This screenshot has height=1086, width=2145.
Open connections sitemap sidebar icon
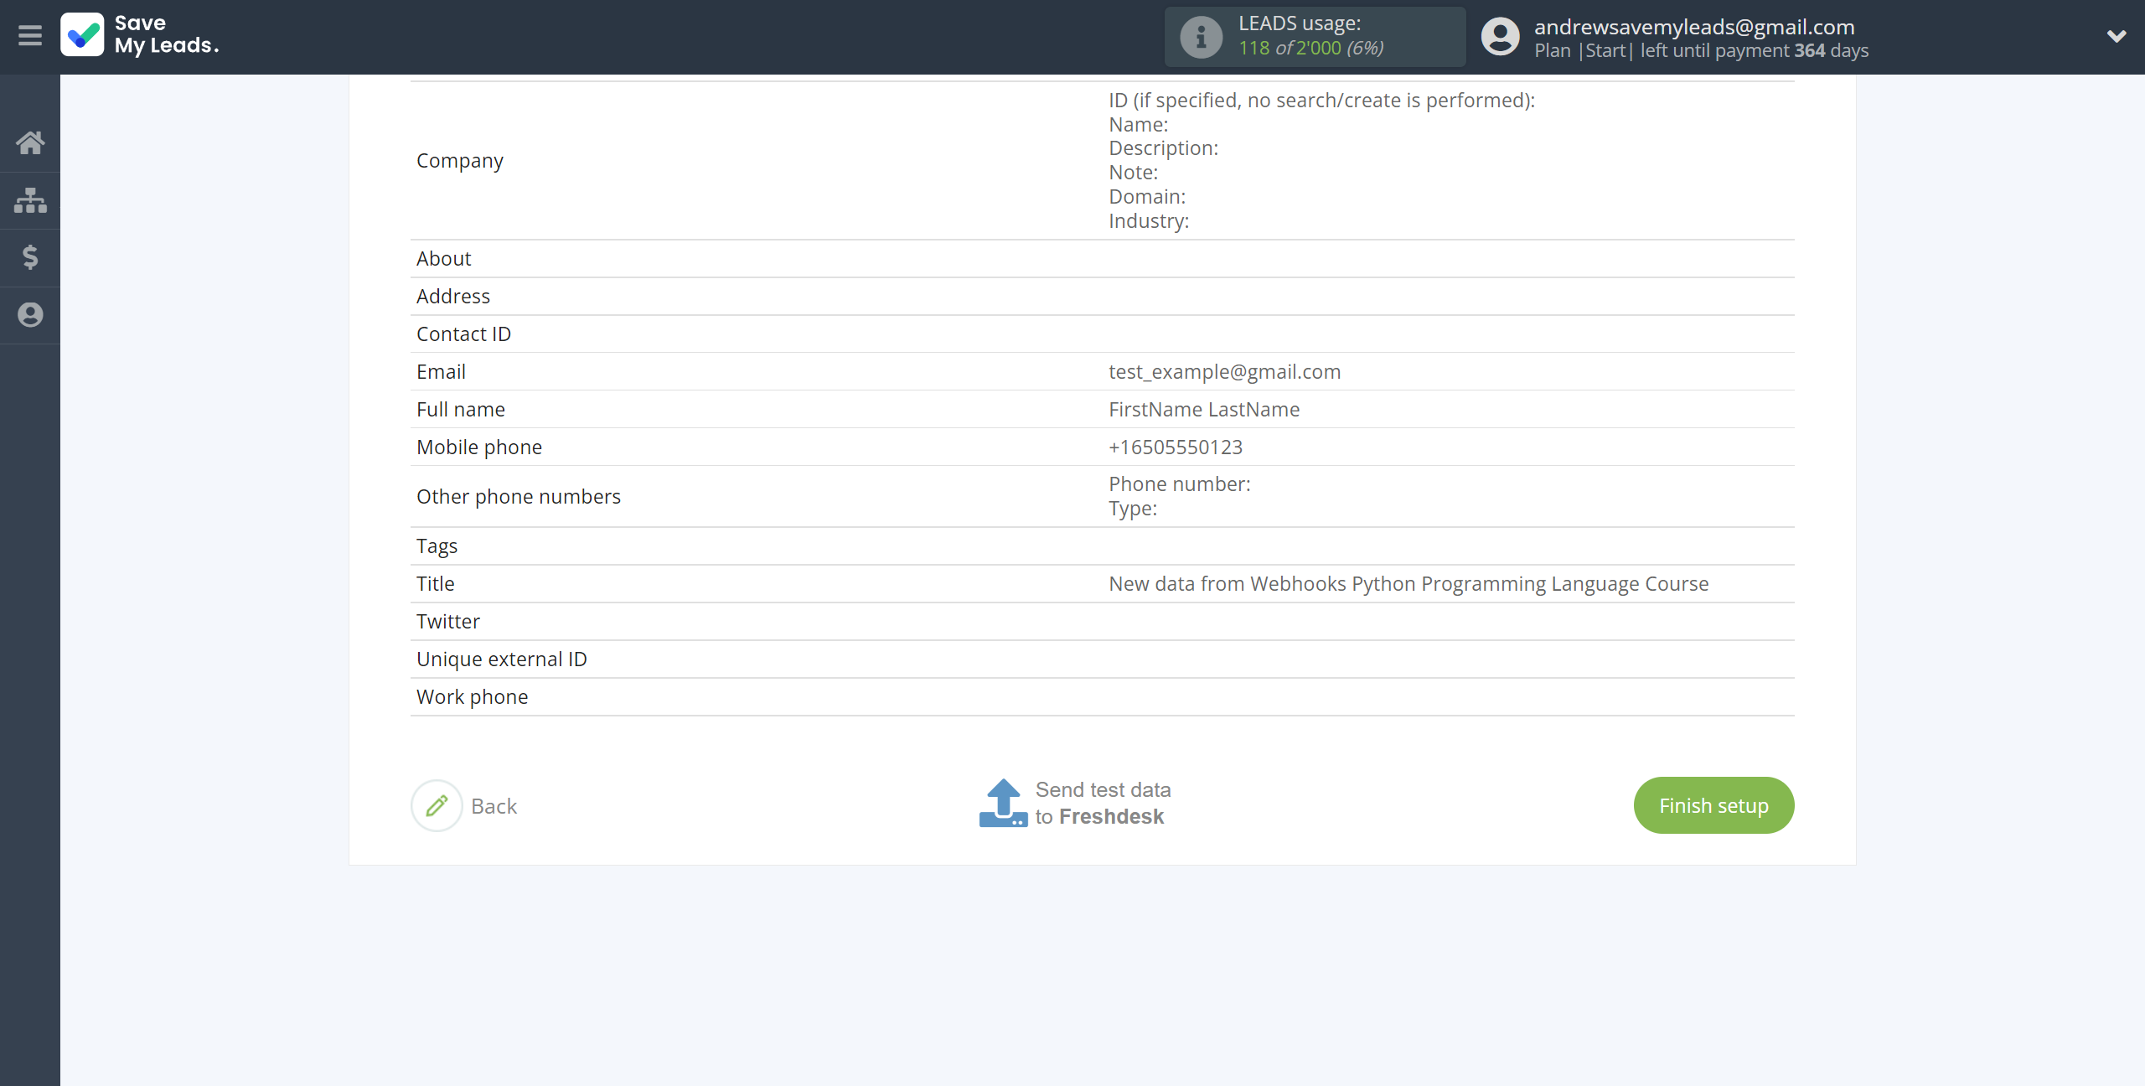pos(30,200)
